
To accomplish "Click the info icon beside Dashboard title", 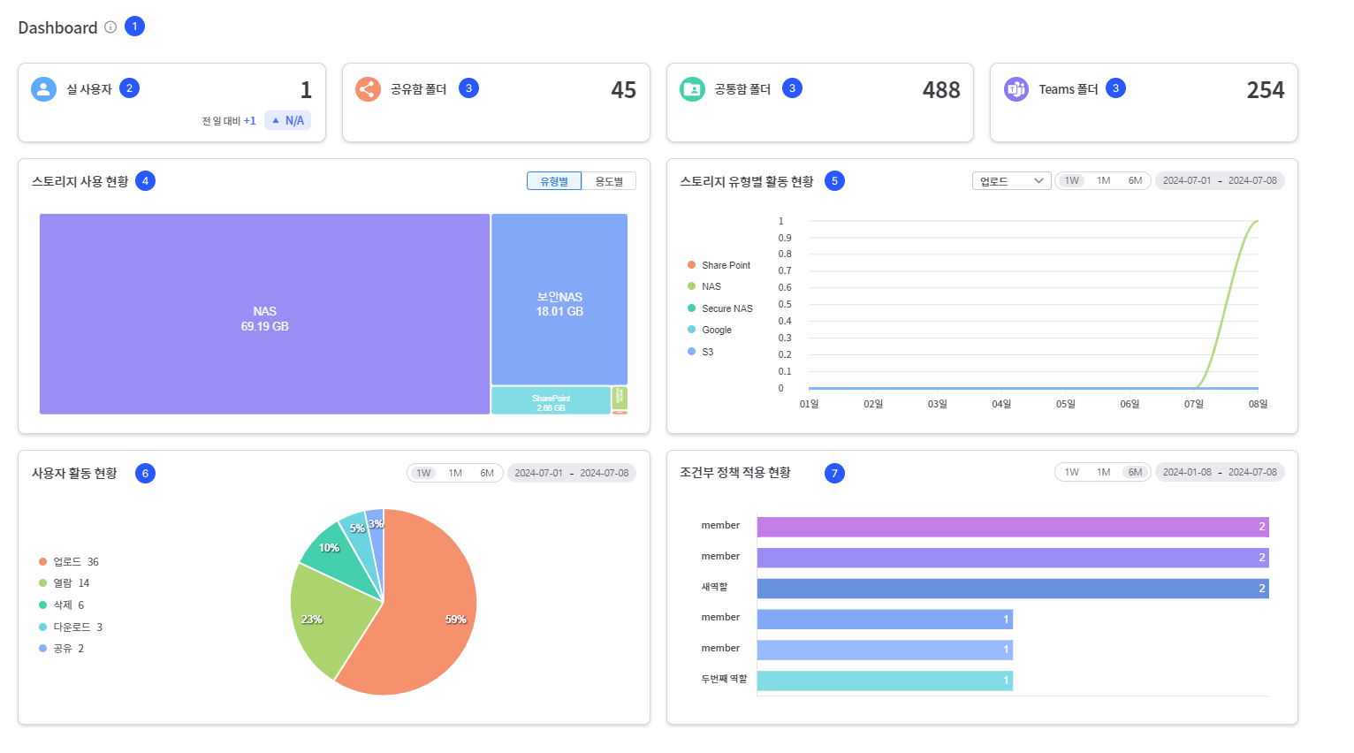I will tap(110, 27).
